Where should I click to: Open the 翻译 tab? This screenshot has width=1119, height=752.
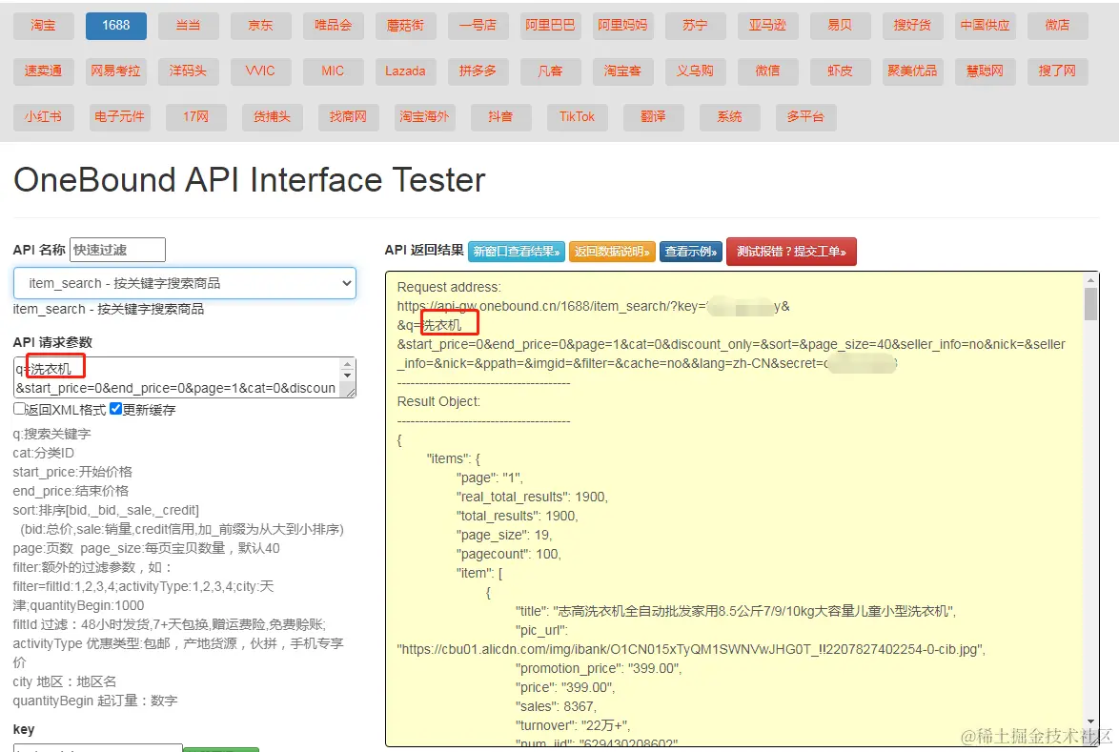point(654,117)
